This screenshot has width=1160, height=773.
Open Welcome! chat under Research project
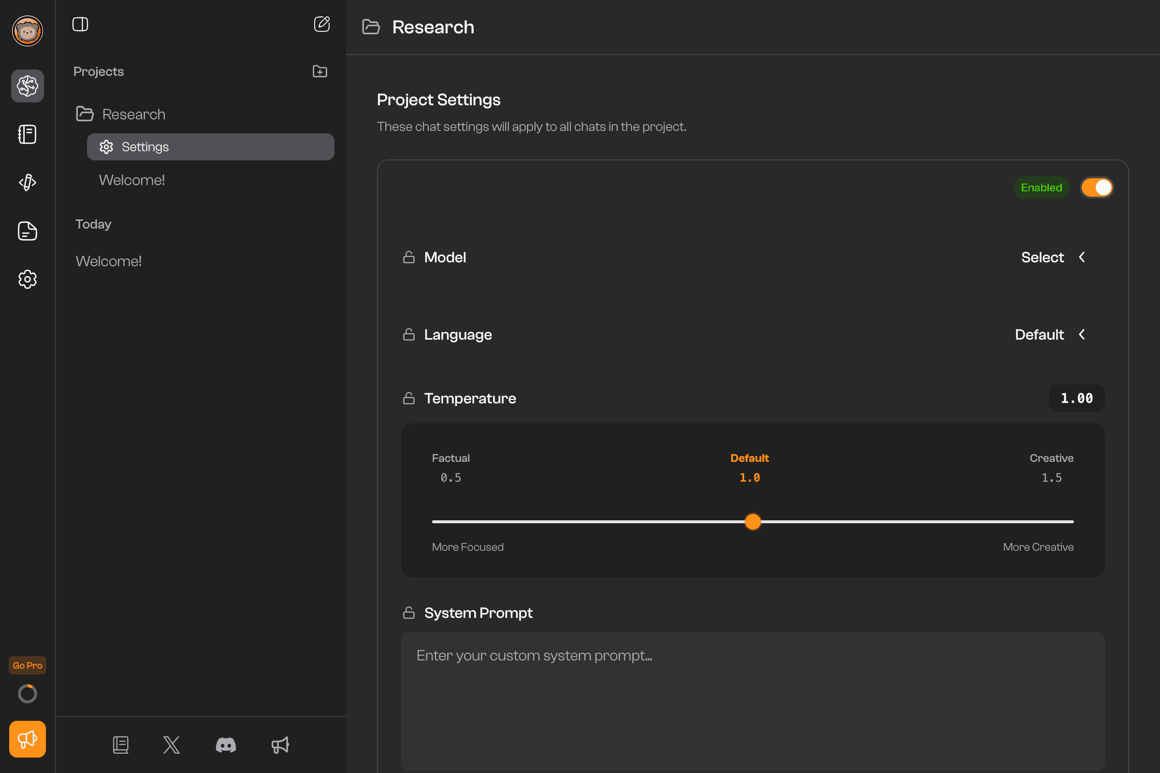(x=131, y=180)
